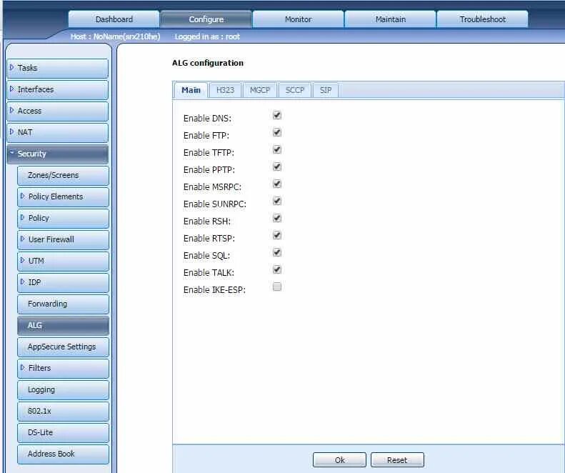The height and width of the screenshot is (473, 565).
Task: Open Address Book in sidebar
Action: 63,454
